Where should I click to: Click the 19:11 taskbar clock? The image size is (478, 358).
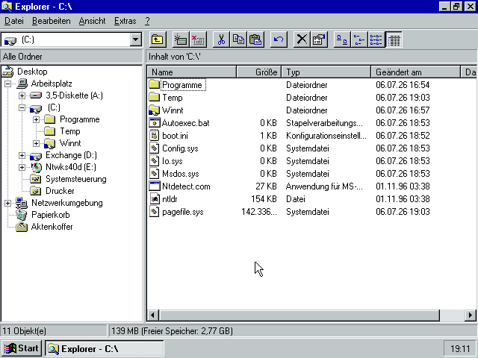point(460,348)
